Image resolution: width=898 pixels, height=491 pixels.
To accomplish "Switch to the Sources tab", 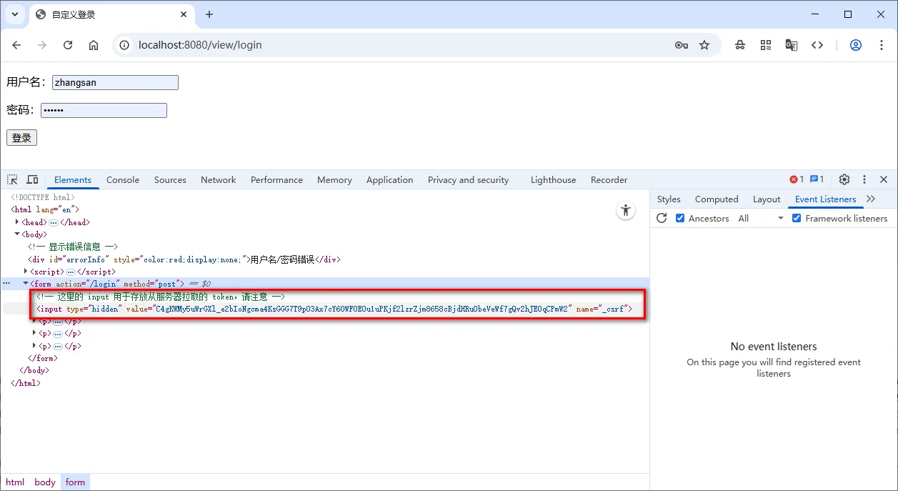I will tap(170, 179).
